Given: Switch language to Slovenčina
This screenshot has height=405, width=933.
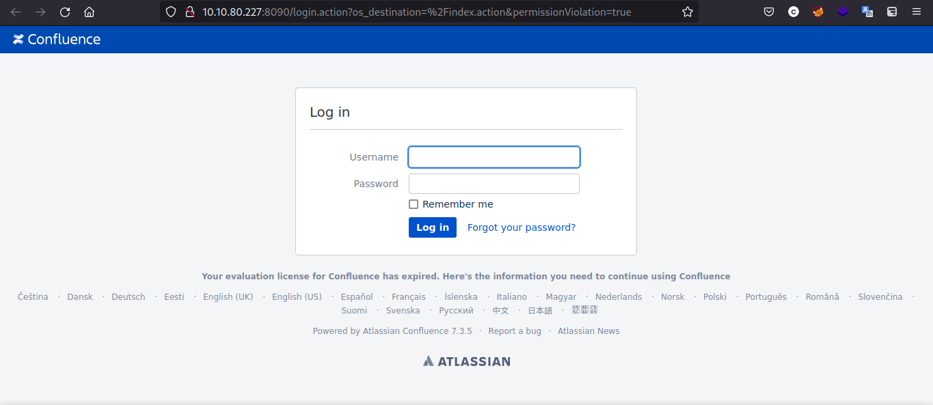Looking at the screenshot, I should coord(880,297).
